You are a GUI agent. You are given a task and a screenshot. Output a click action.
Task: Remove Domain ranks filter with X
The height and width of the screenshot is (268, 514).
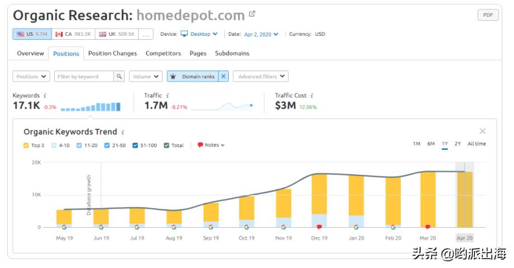[223, 77]
